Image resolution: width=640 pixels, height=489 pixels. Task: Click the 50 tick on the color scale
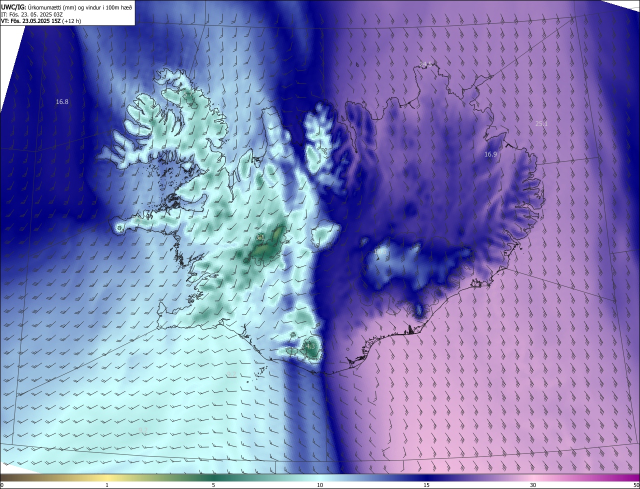635,485
